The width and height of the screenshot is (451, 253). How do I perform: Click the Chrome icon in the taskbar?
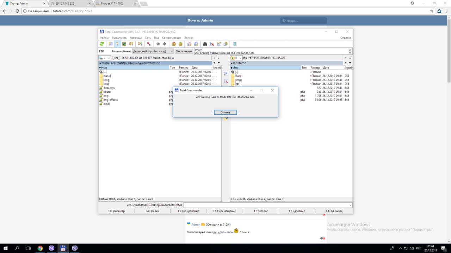(x=40, y=248)
